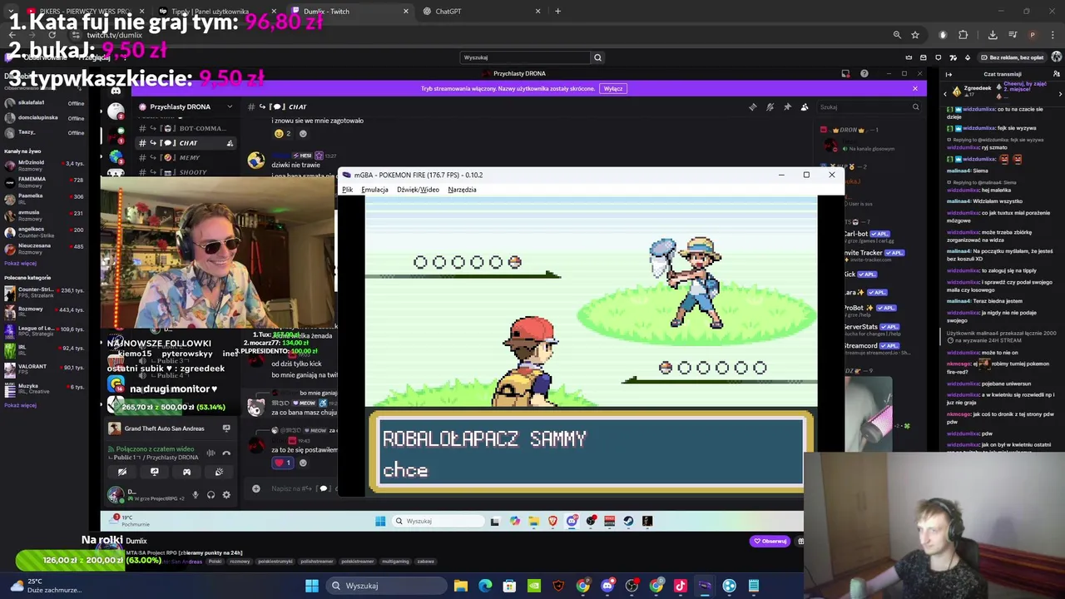The height and width of the screenshot is (599, 1065).
Task: Show previous chat leaderboard entry arrow
Action: [x=945, y=93]
